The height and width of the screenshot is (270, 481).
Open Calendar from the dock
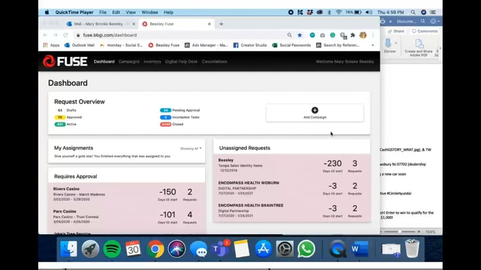click(x=133, y=249)
